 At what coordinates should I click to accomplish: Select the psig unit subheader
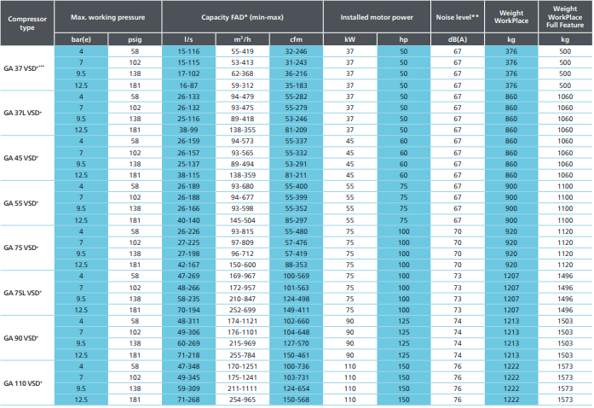[x=135, y=39]
